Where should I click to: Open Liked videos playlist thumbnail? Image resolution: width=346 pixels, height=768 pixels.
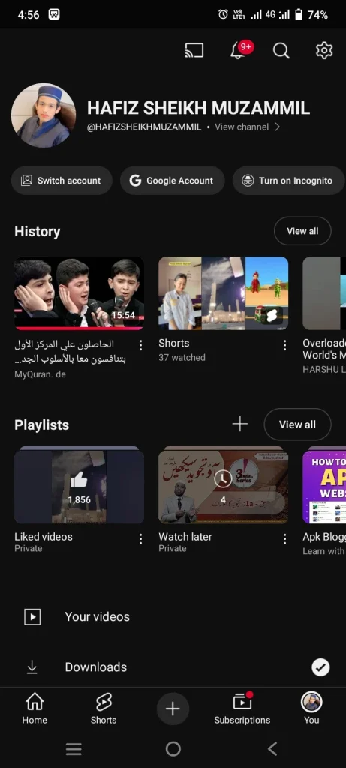[x=79, y=485]
